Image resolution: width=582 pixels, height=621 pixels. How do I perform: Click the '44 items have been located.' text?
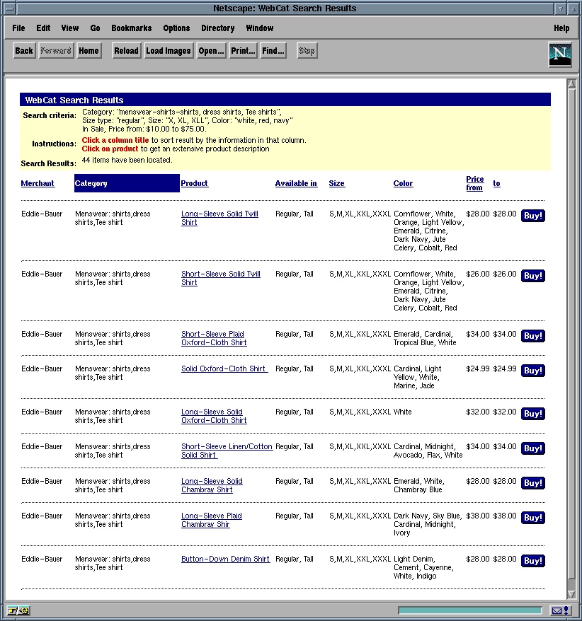127,160
